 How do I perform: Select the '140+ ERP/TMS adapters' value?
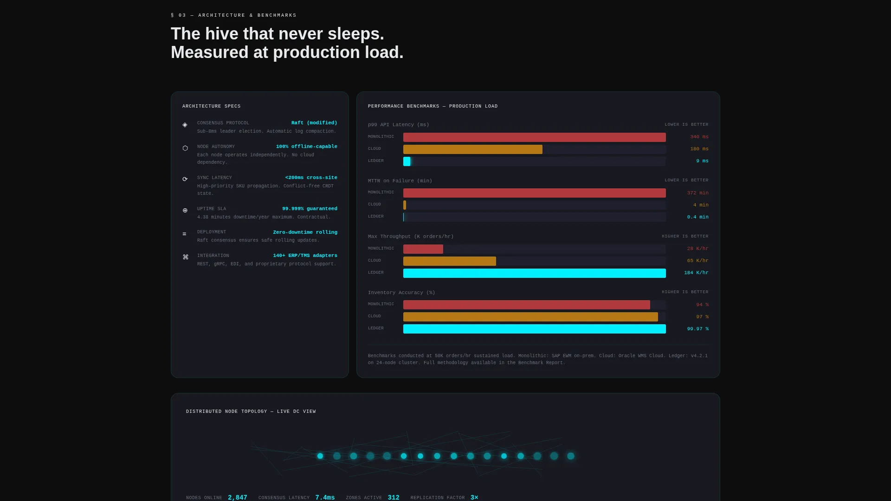pyautogui.click(x=305, y=256)
